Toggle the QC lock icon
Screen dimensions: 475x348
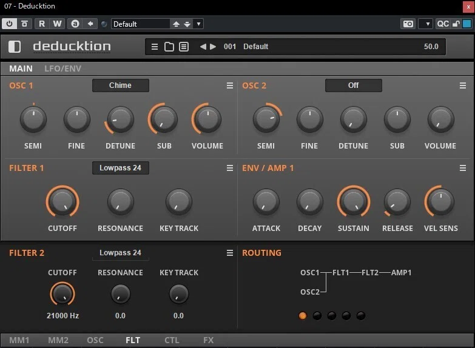pyautogui.click(x=456, y=24)
